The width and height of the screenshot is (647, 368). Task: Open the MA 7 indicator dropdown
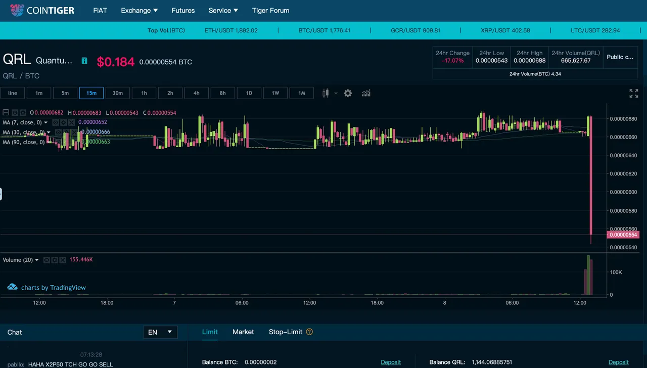point(46,122)
